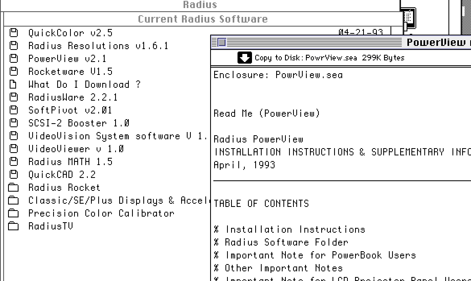The height and width of the screenshot is (281, 471).
Task: Open the Radius Rocket folder name
Action: tap(64, 188)
